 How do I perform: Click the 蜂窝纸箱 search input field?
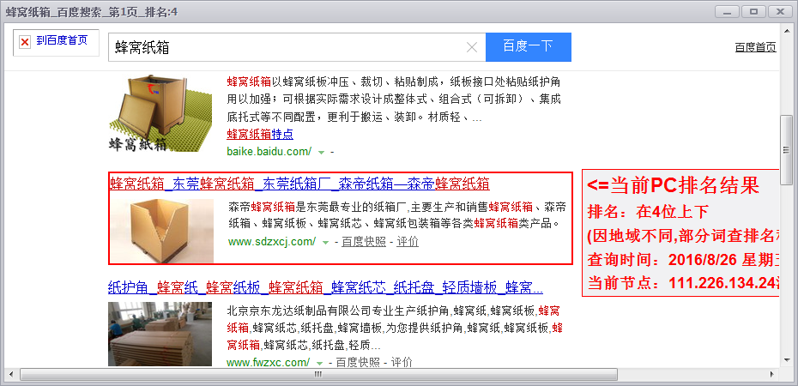[x=287, y=47]
